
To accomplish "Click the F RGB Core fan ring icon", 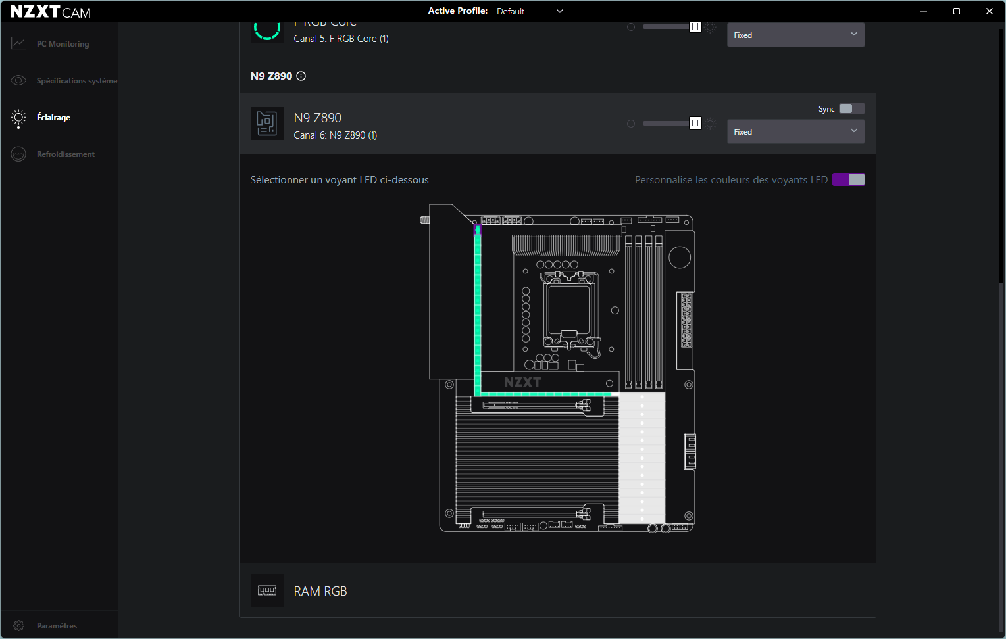I will pos(267,30).
